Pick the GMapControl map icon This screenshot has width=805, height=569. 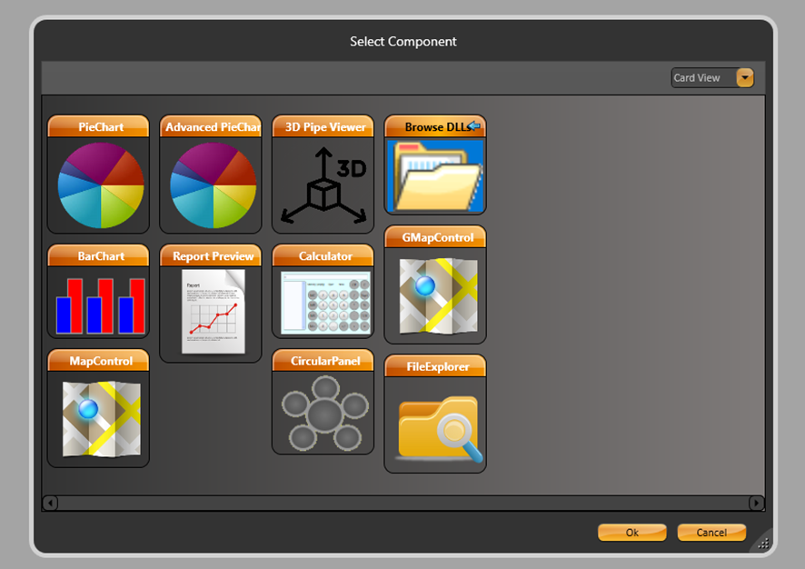pos(435,295)
